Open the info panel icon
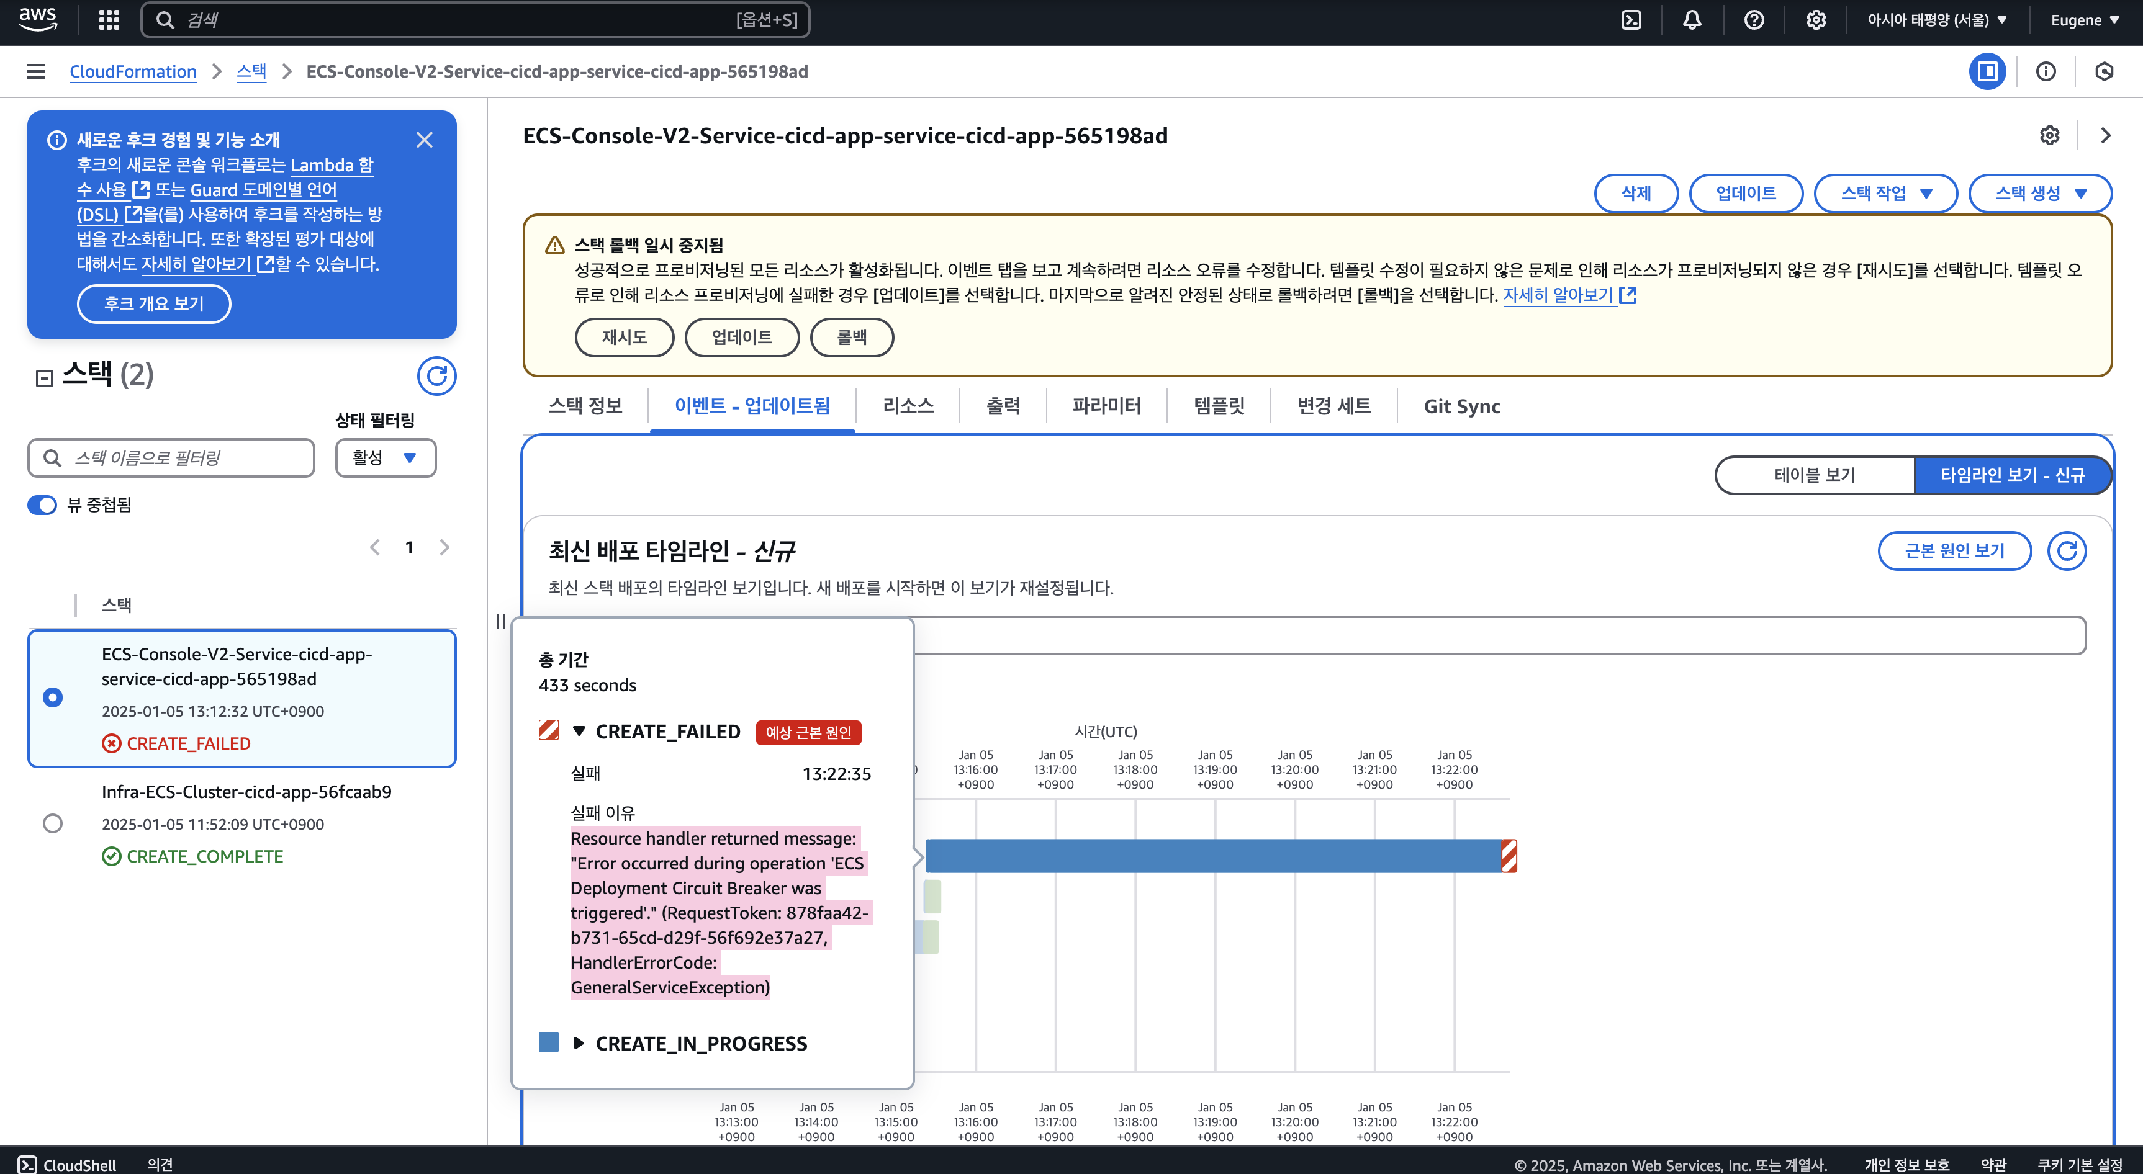 (x=2046, y=71)
